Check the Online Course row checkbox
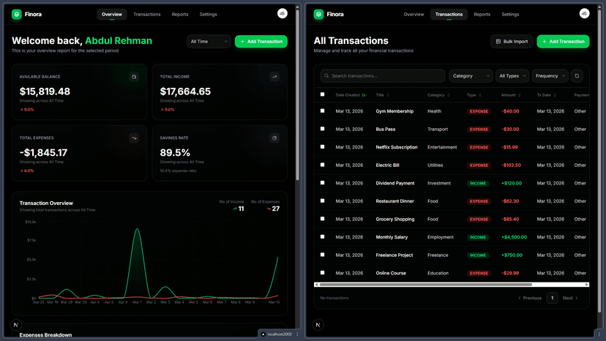The height and width of the screenshot is (341, 606). 322,272
